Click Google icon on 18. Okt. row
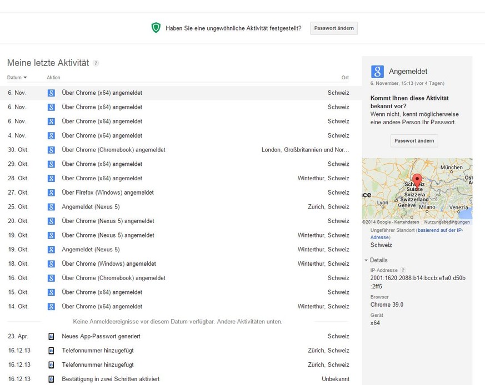Screen dimensions: 485x385 tap(51, 264)
